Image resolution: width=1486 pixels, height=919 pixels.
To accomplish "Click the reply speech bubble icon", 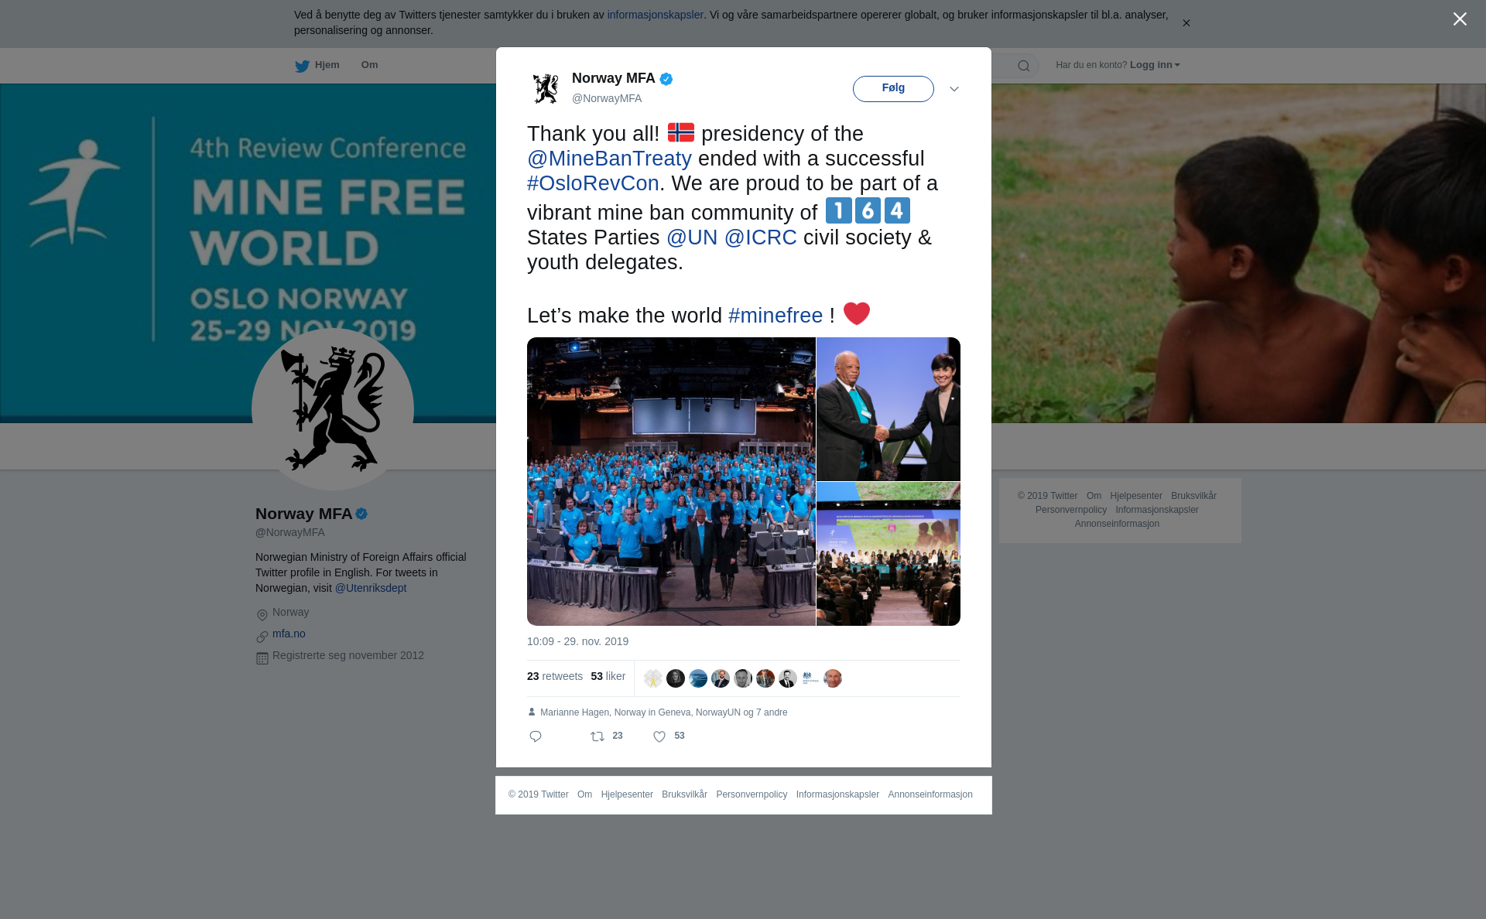I will click(x=536, y=736).
